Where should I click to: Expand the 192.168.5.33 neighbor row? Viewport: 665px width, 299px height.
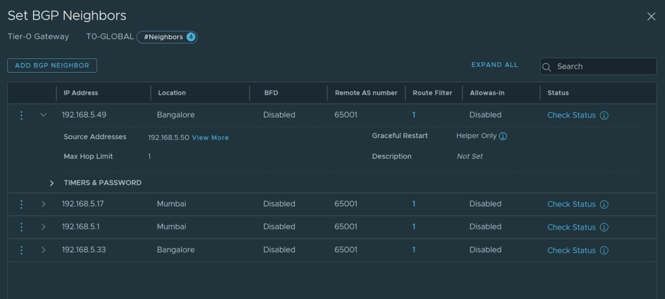click(x=44, y=250)
